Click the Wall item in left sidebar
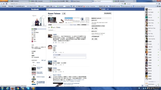The image size is (161, 90). click(x=38, y=29)
